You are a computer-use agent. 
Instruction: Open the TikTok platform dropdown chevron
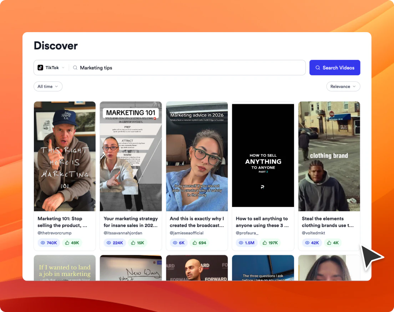click(63, 67)
